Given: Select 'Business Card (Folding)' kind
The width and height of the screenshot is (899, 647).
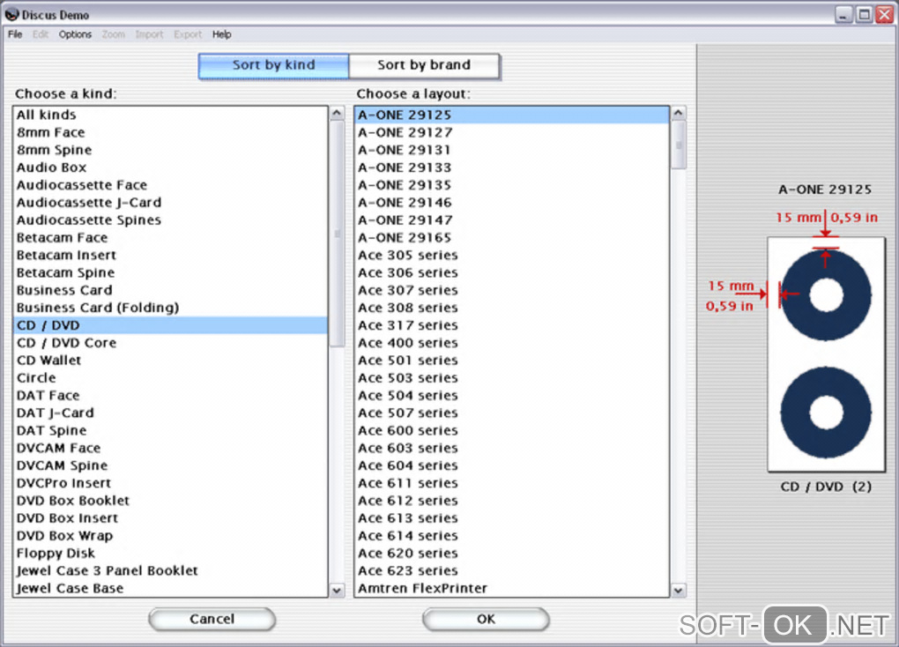Looking at the screenshot, I should point(170,308).
